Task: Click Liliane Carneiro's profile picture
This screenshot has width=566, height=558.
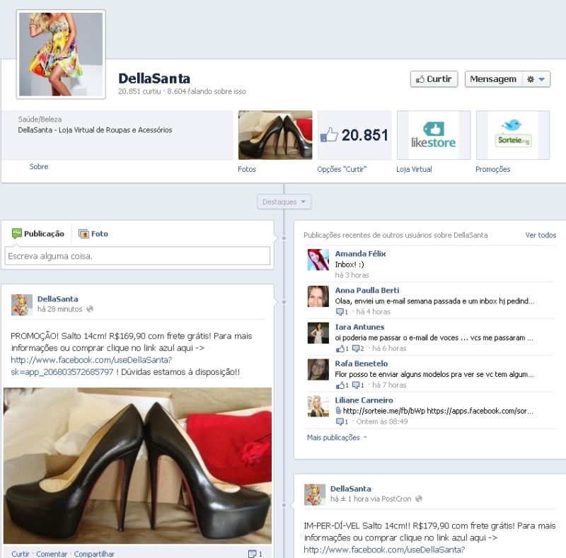Action: (x=318, y=406)
